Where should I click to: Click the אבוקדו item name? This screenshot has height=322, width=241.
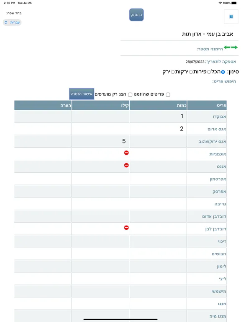click(x=219, y=117)
